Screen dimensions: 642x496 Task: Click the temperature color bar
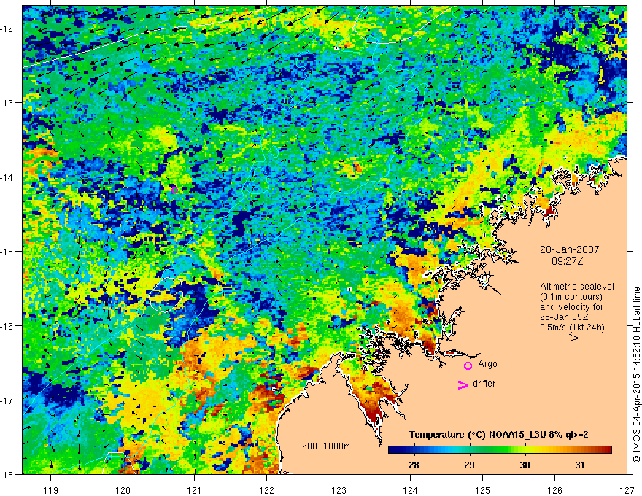(500, 449)
